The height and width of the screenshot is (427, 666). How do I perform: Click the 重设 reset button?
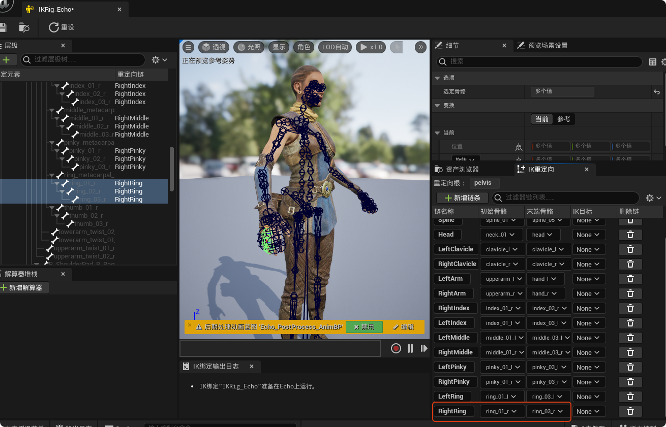62,27
